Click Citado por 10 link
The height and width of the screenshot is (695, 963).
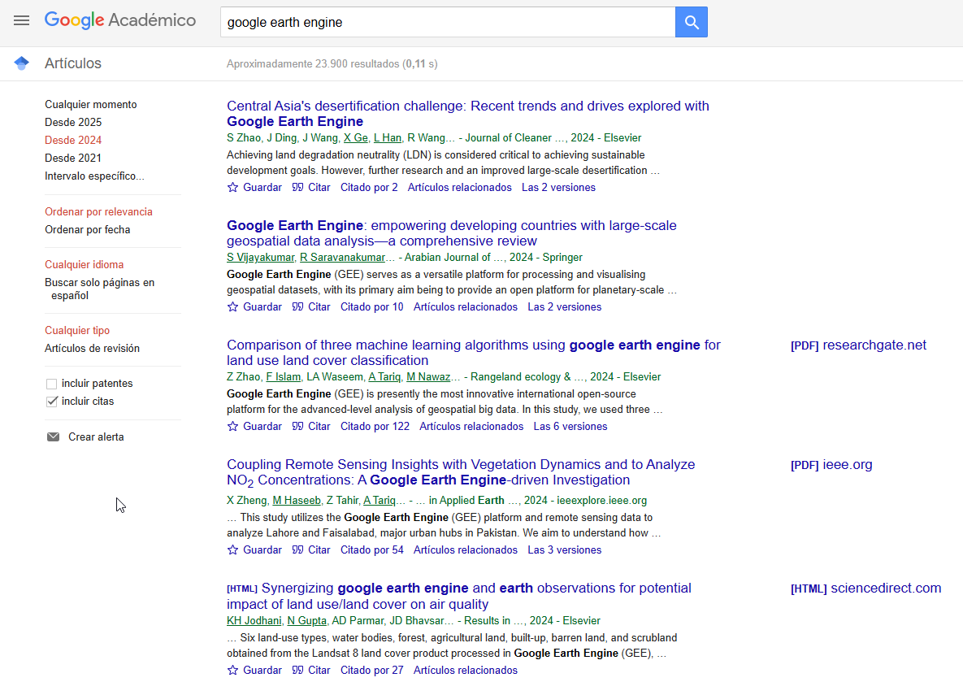point(372,306)
